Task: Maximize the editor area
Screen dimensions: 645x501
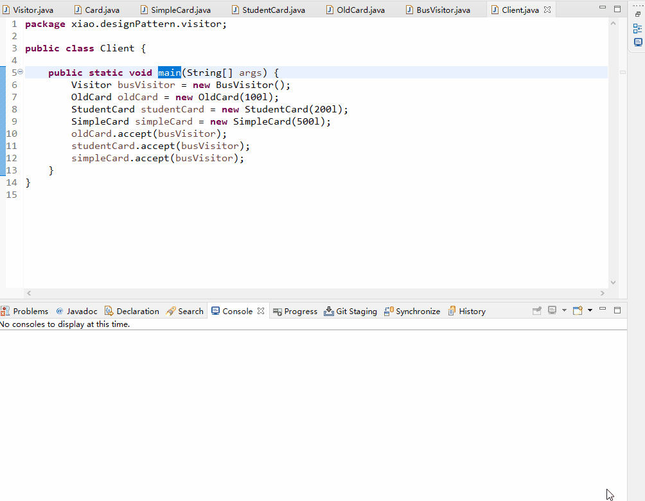Action: pos(617,8)
